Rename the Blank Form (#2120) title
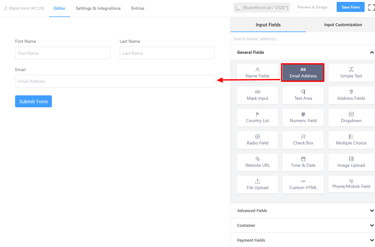Image resolution: width=375 pixels, height=247 pixels. pyautogui.click(x=27, y=8)
